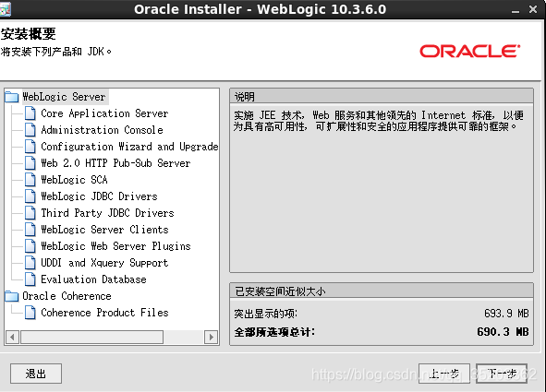Click the Coherence Product Files file icon
Viewport: 546px width, 392px height.
coord(30,313)
